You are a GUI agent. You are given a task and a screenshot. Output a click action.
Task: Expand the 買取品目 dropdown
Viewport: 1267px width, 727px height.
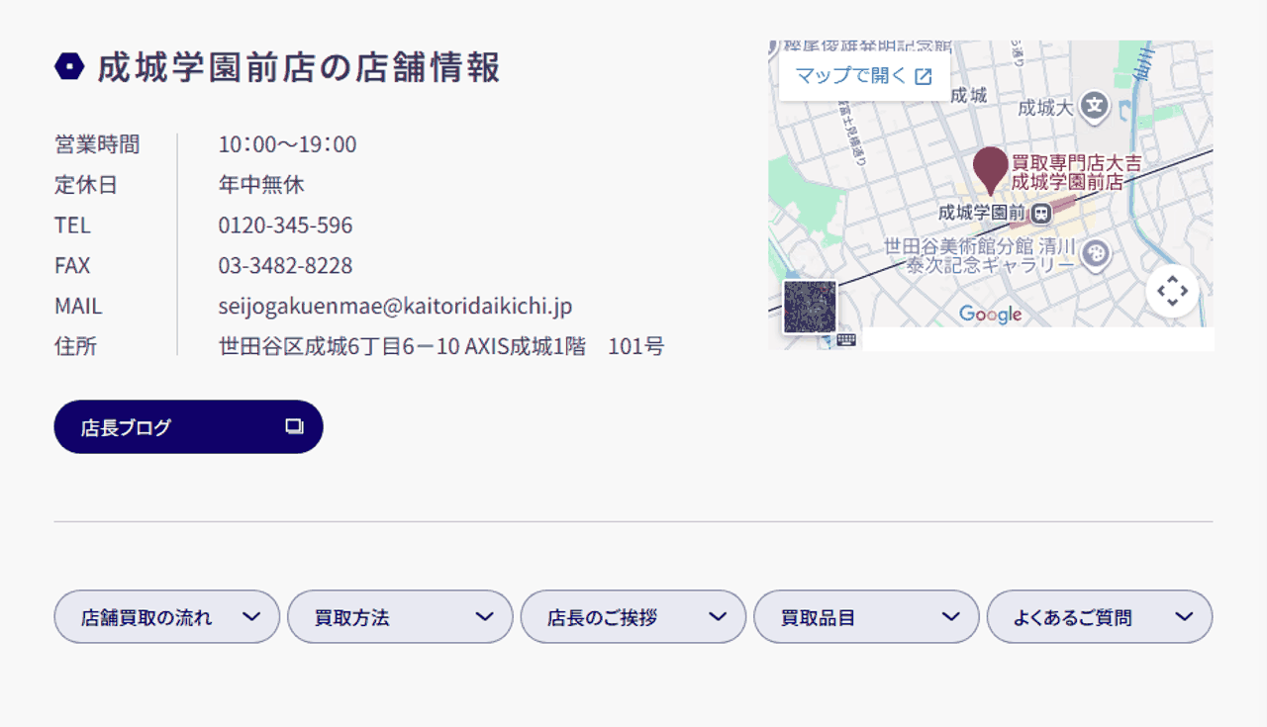[866, 617]
